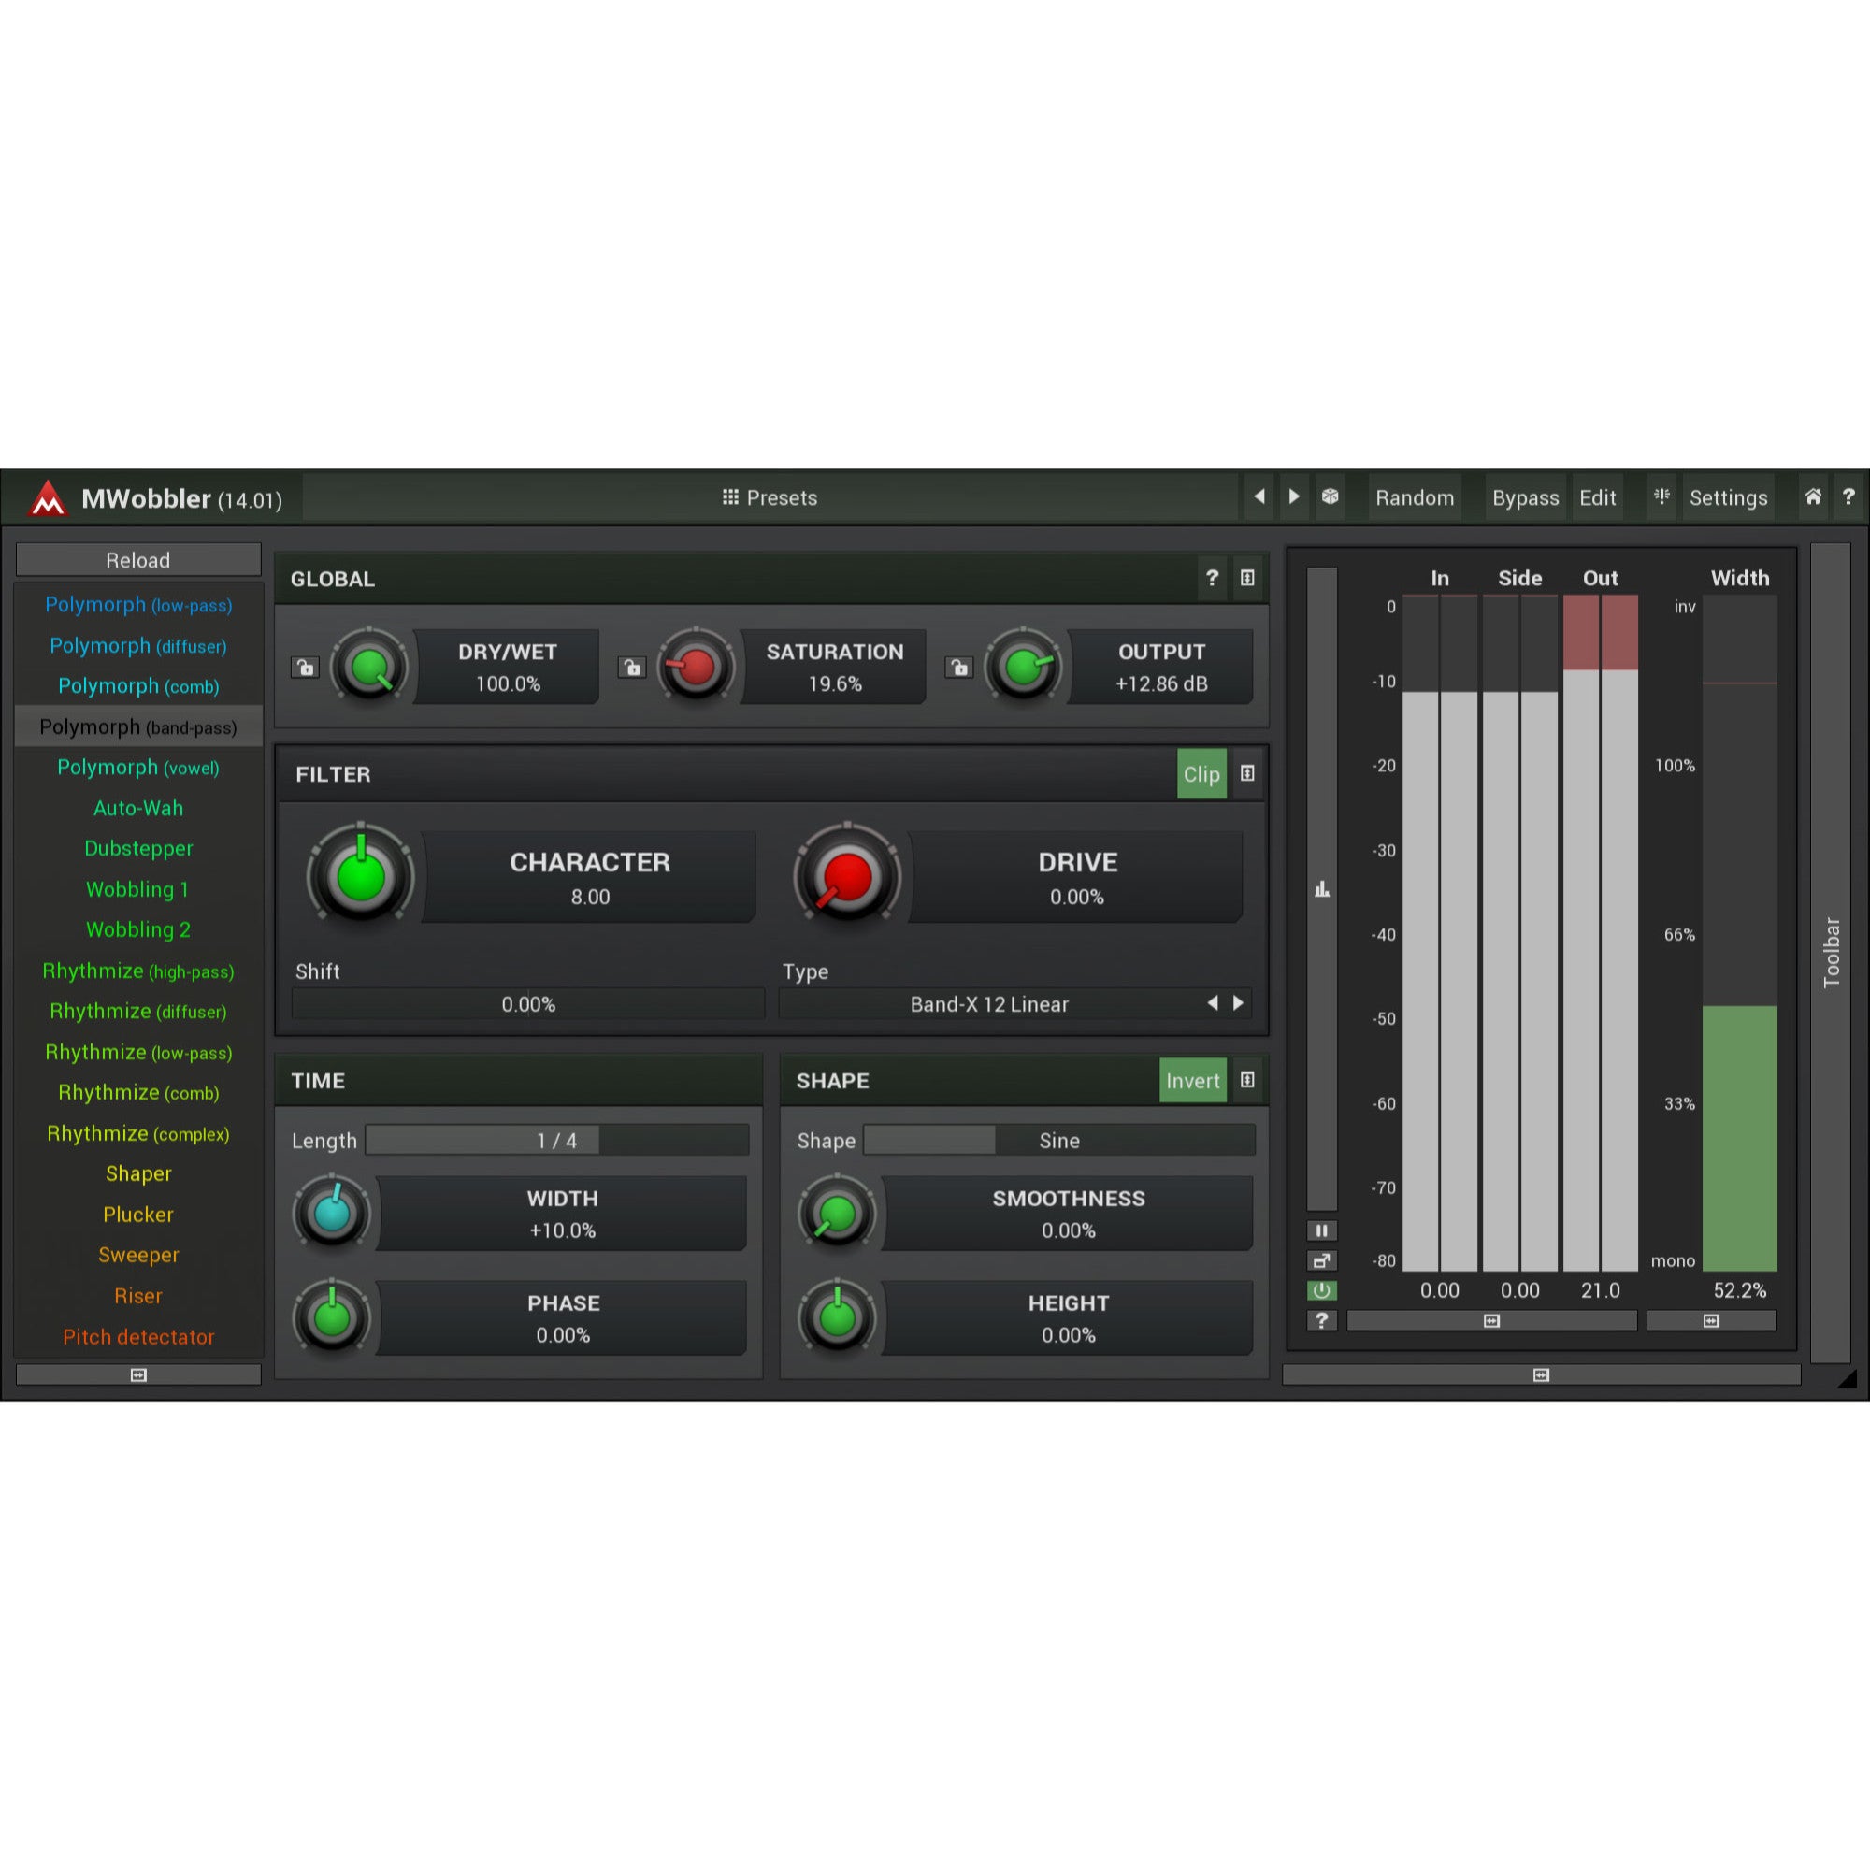Click collapse icon under preset list
This screenshot has width=1870, height=1870.
[138, 1374]
